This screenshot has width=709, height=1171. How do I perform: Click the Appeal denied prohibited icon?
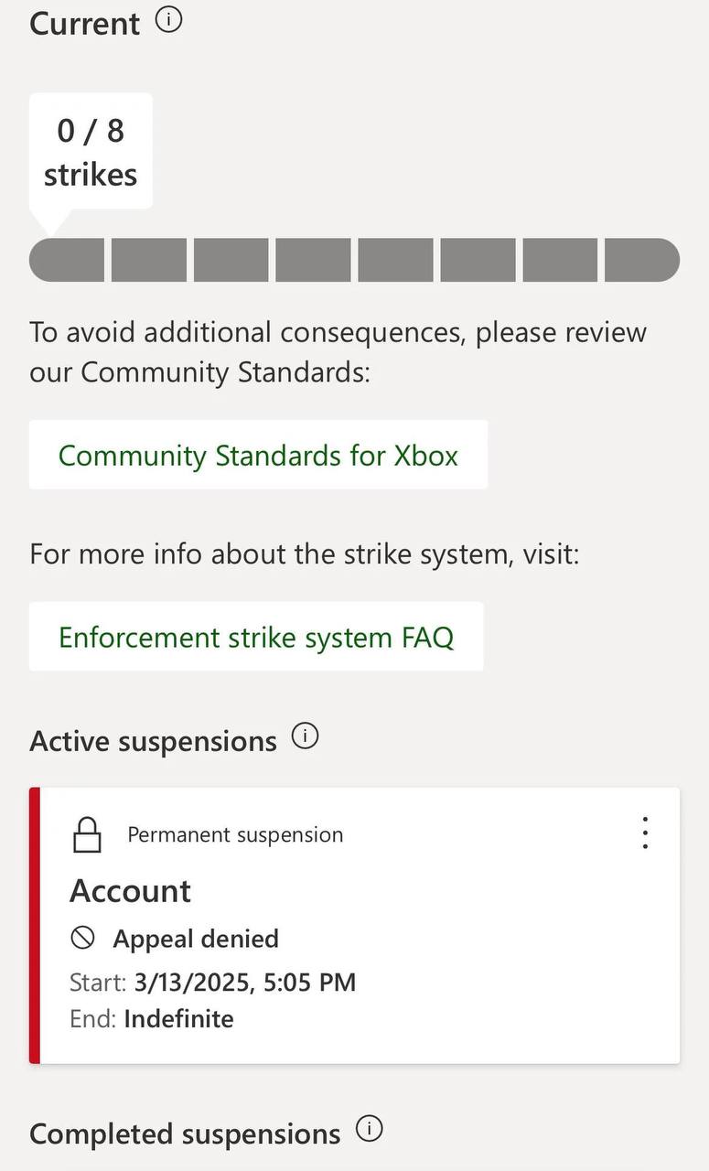pos(83,938)
